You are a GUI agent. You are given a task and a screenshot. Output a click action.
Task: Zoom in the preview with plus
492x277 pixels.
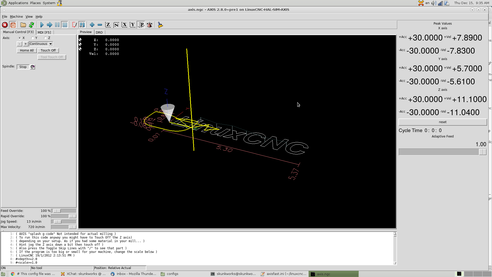click(x=92, y=25)
